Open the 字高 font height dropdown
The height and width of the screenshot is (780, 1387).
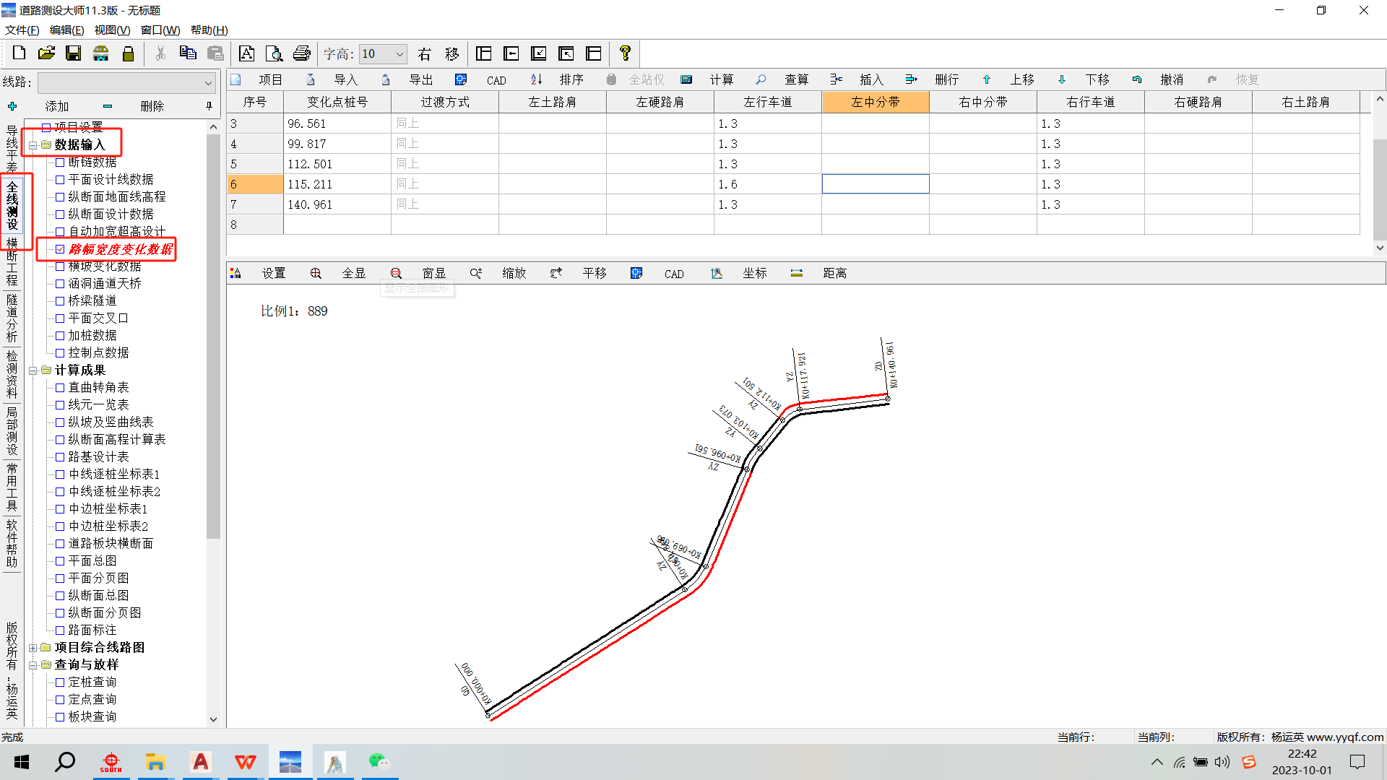tap(399, 54)
